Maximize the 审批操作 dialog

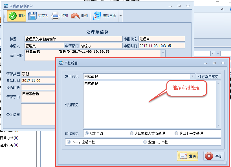(x=214, y=63)
